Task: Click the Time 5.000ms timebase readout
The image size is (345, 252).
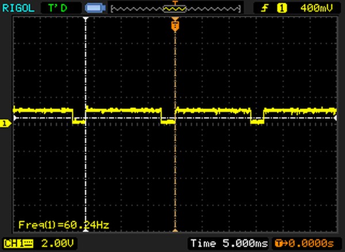Action: (229, 243)
